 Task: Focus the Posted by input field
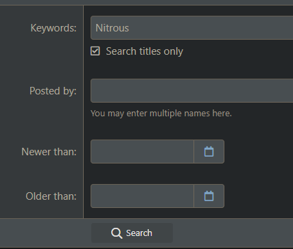[x=191, y=91]
